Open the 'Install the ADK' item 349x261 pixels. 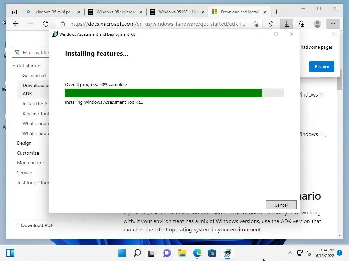[x=35, y=104]
